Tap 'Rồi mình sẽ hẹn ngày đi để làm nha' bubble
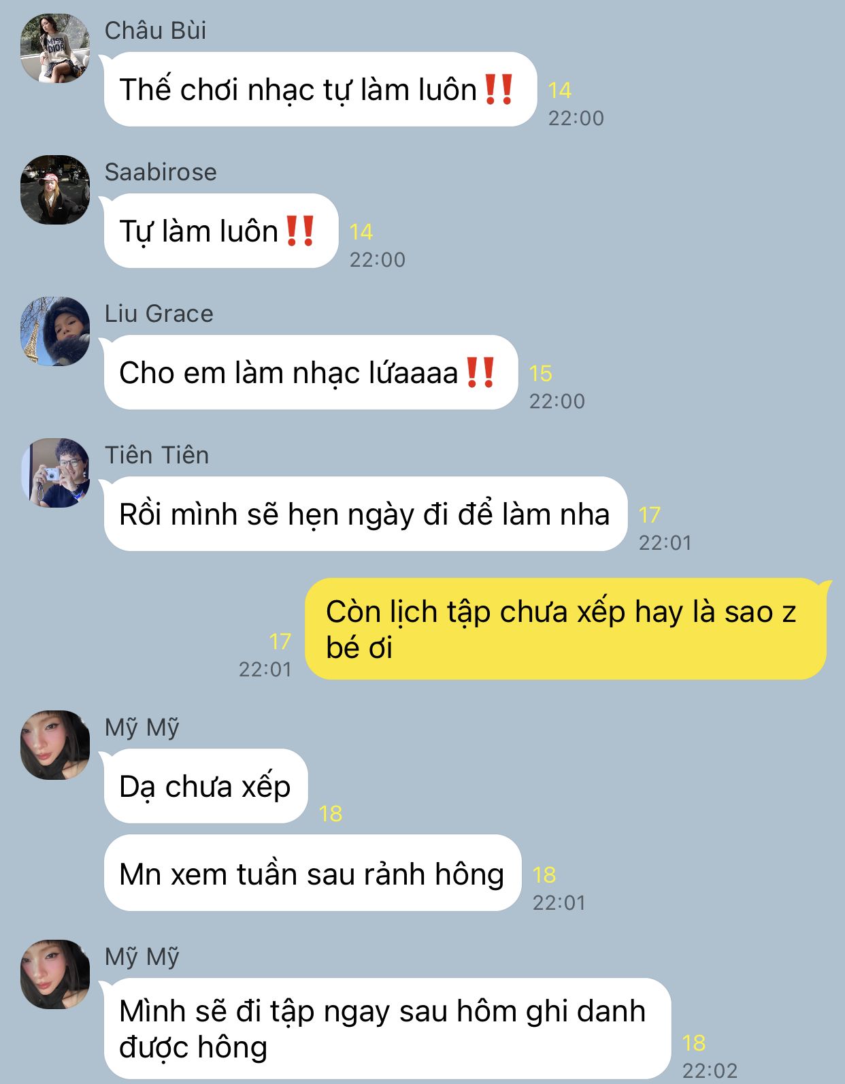This screenshot has width=845, height=1084. point(365,514)
